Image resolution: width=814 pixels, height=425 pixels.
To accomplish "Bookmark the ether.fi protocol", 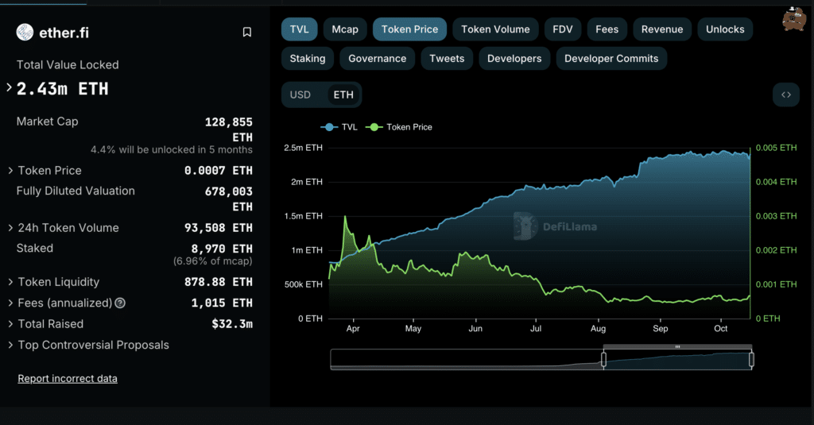I will [247, 33].
